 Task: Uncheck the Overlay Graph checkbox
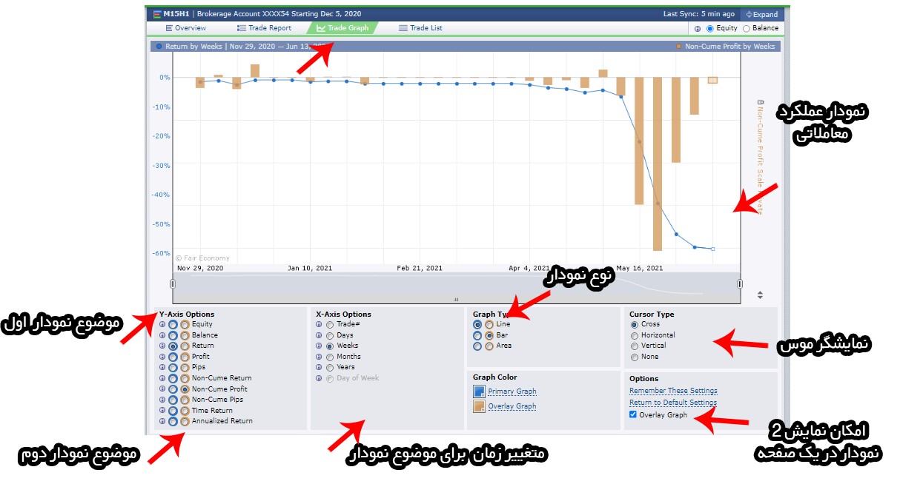(x=632, y=415)
